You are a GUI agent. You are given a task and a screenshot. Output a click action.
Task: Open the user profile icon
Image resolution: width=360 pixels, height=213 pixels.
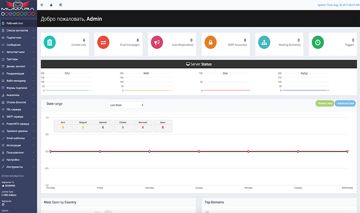(51, 5)
